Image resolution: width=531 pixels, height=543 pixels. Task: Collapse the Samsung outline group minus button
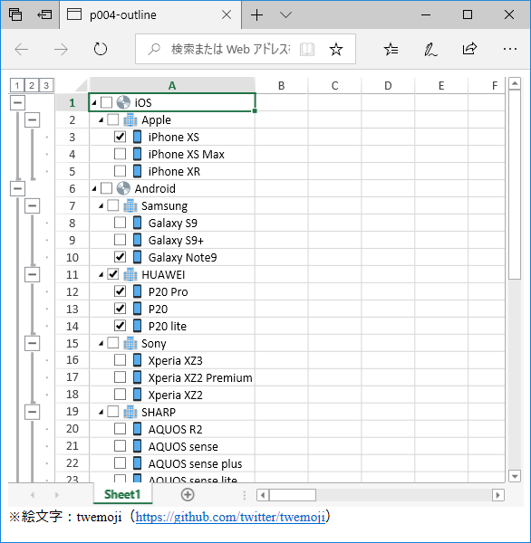[x=32, y=205]
